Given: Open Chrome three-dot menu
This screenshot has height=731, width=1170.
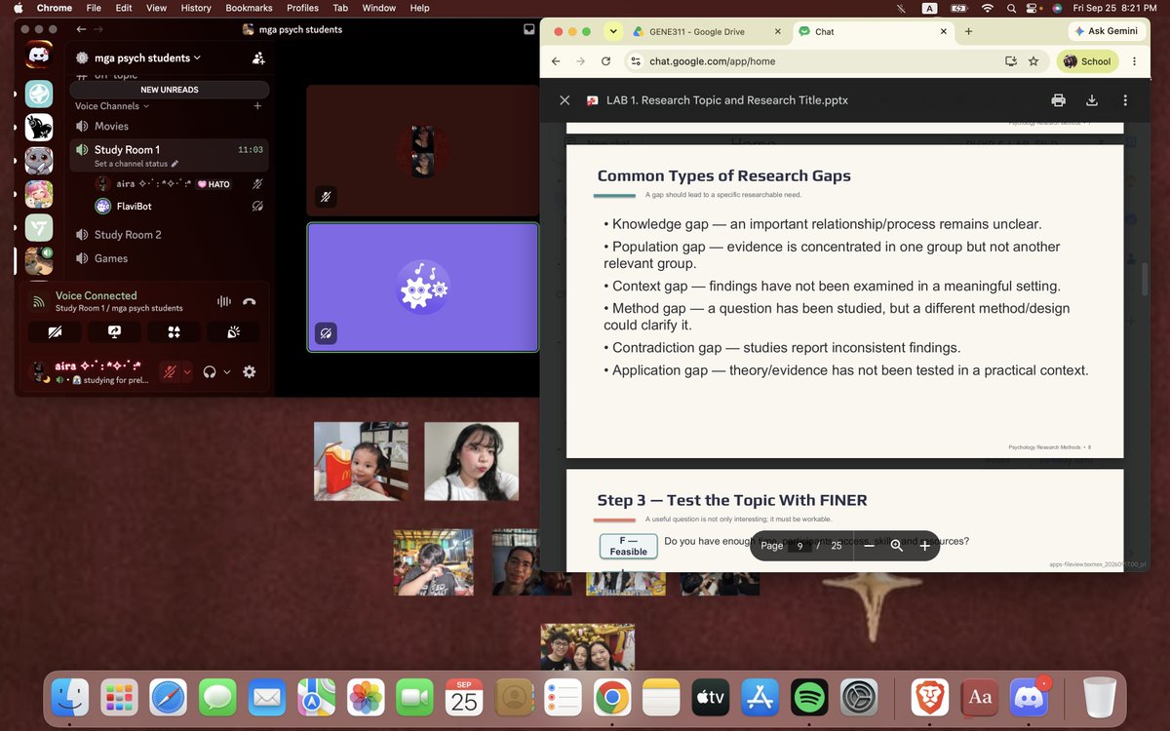Looking at the screenshot, I should [1135, 60].
